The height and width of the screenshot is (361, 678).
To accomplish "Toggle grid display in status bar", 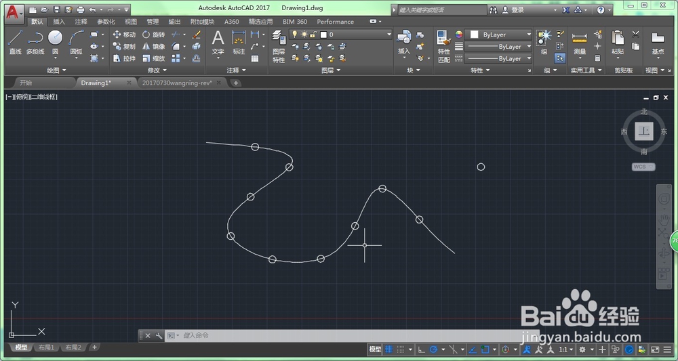I will pos(388,349).
